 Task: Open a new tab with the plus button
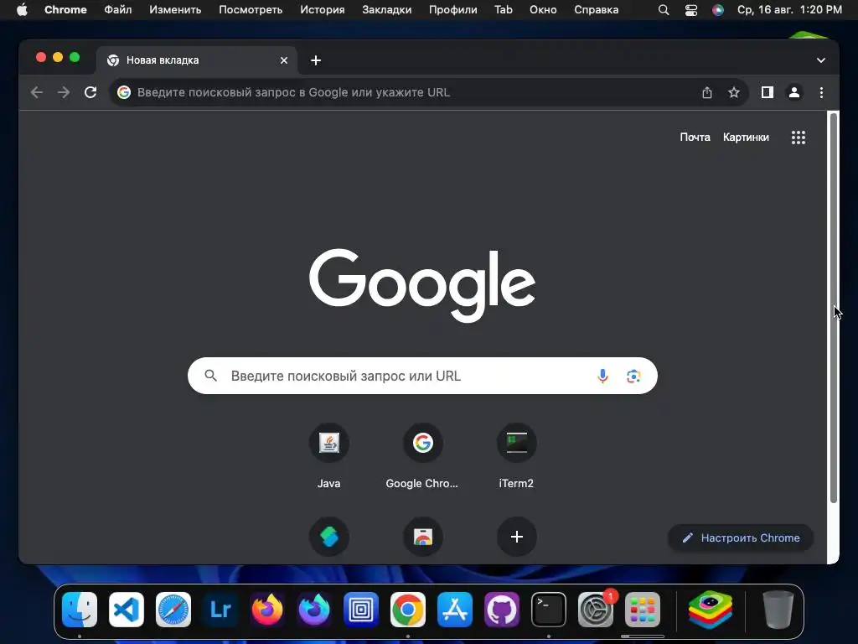pyautogui.click(x=316, y=60)
